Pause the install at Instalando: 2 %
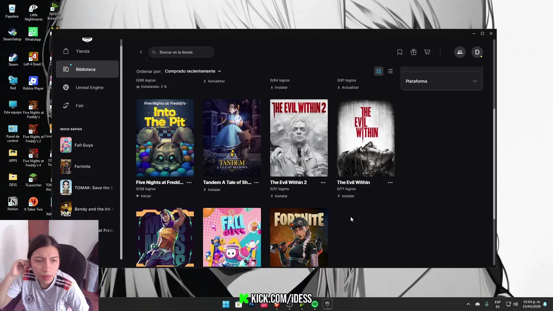Viewport: 553px width, 311px height. click(138, 87)
